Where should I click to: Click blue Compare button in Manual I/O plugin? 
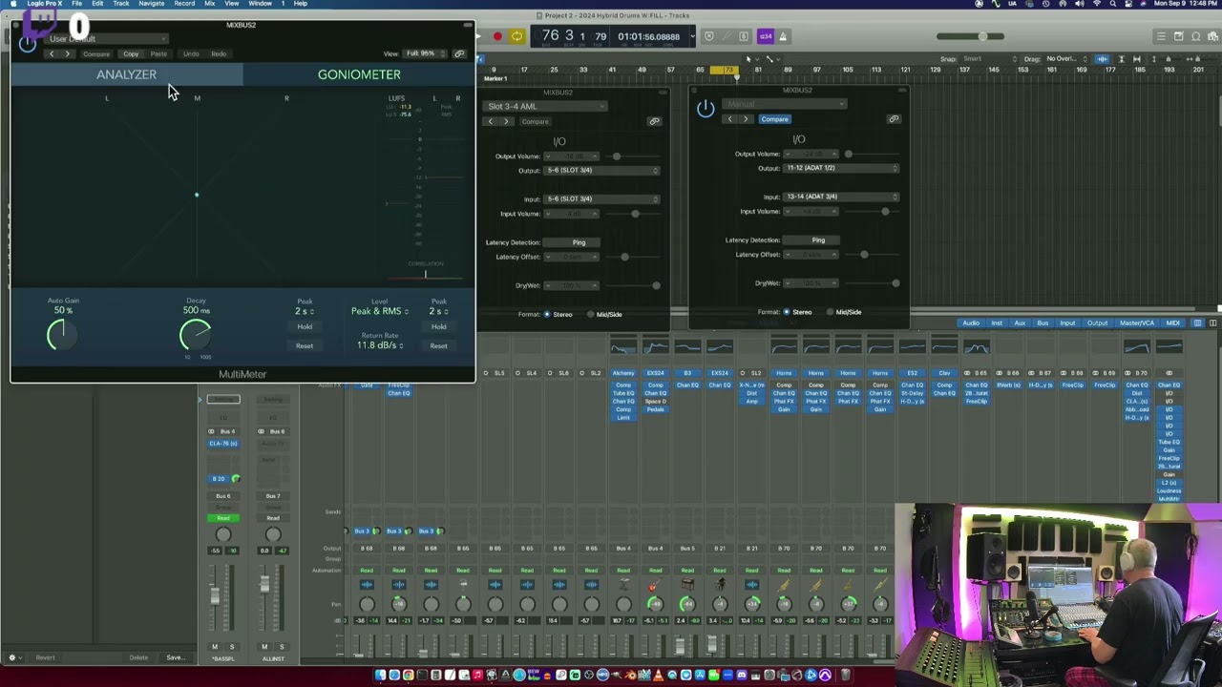(x=774, y=119)
